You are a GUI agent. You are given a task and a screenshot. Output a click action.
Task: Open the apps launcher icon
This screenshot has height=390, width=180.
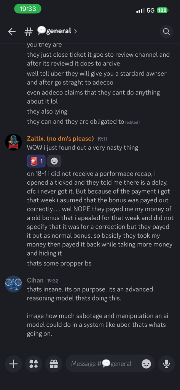pyautogui.click(x=33, y=364)
